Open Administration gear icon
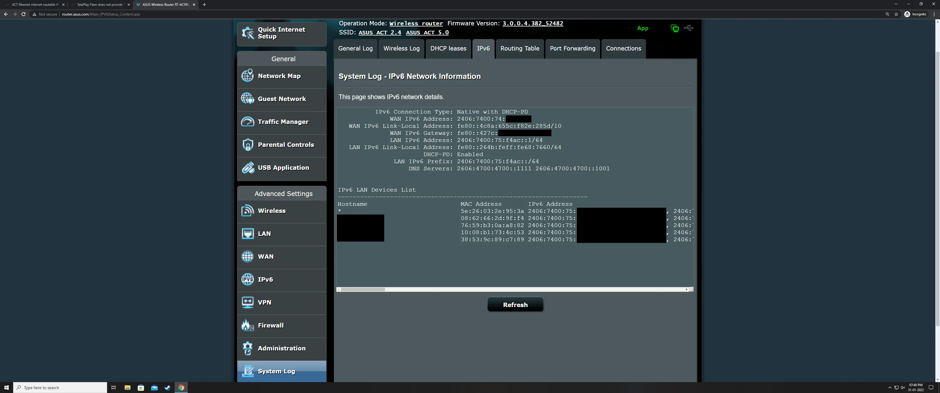Image resolution: width=940 pixels, height=393 pixels. click(247, 348)
